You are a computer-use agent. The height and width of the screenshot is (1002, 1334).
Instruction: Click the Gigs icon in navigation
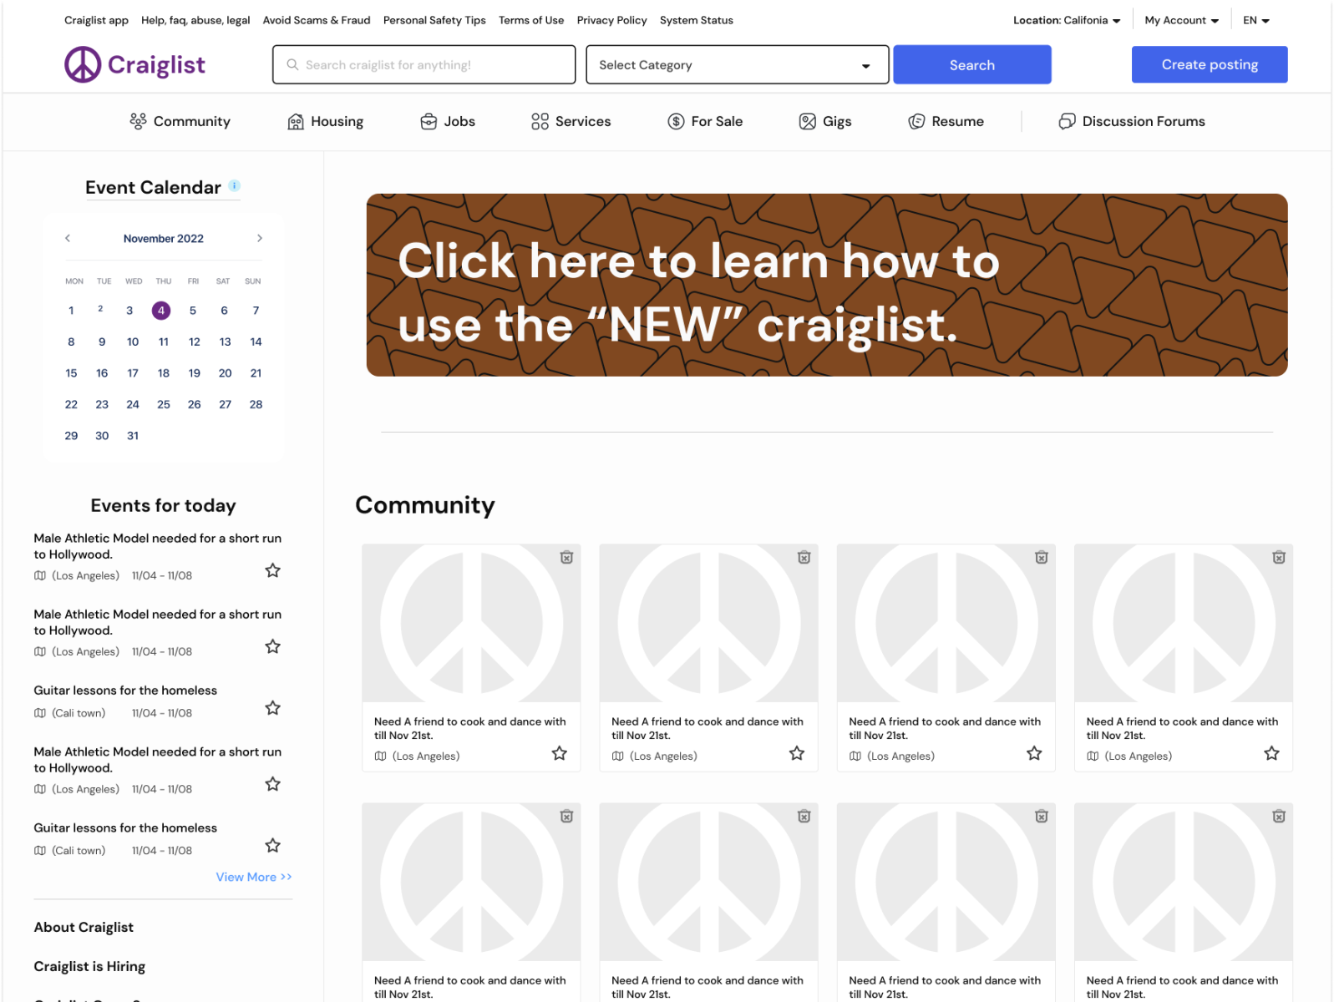[808, 121]
